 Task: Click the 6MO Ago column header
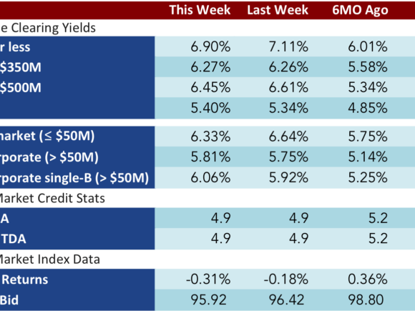pos(360,11)
